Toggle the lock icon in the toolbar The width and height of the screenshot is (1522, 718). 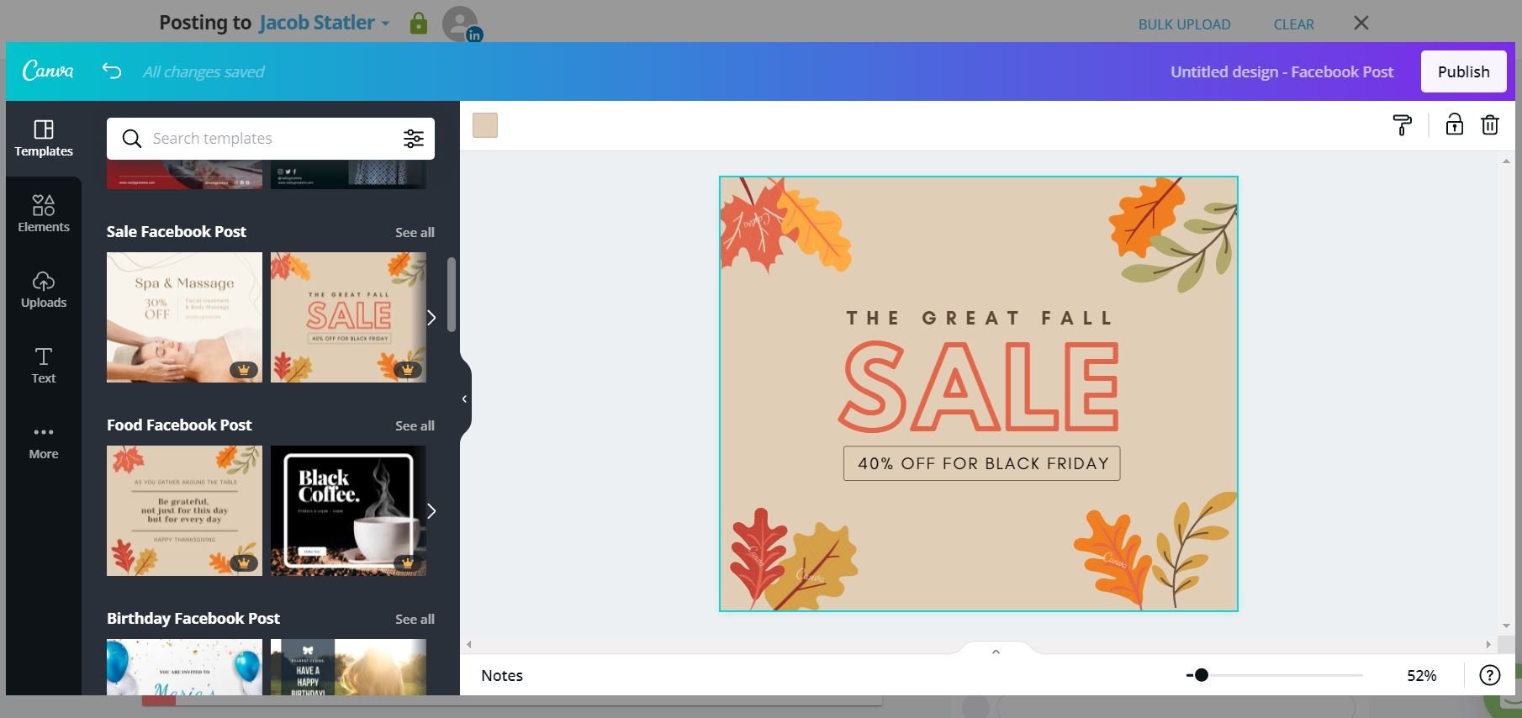pyautogui.click(x=1454, y=125)
